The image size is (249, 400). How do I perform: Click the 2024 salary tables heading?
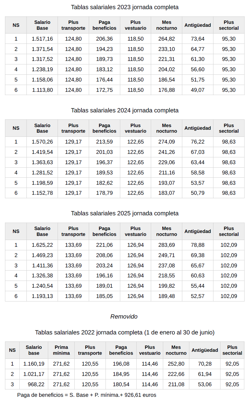point(125,110)
